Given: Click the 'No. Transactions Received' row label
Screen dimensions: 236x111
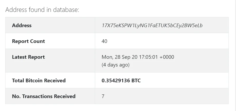Looking at the screenshot, I should pyautogui.click(x=44, y=96).
